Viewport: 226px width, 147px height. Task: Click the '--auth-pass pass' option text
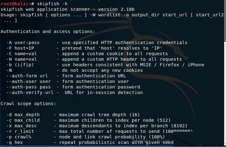[29, 87]
